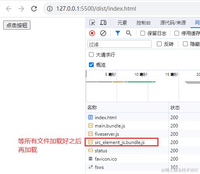Click the script icon beside main.bundle.js

[x=91, y=125]
